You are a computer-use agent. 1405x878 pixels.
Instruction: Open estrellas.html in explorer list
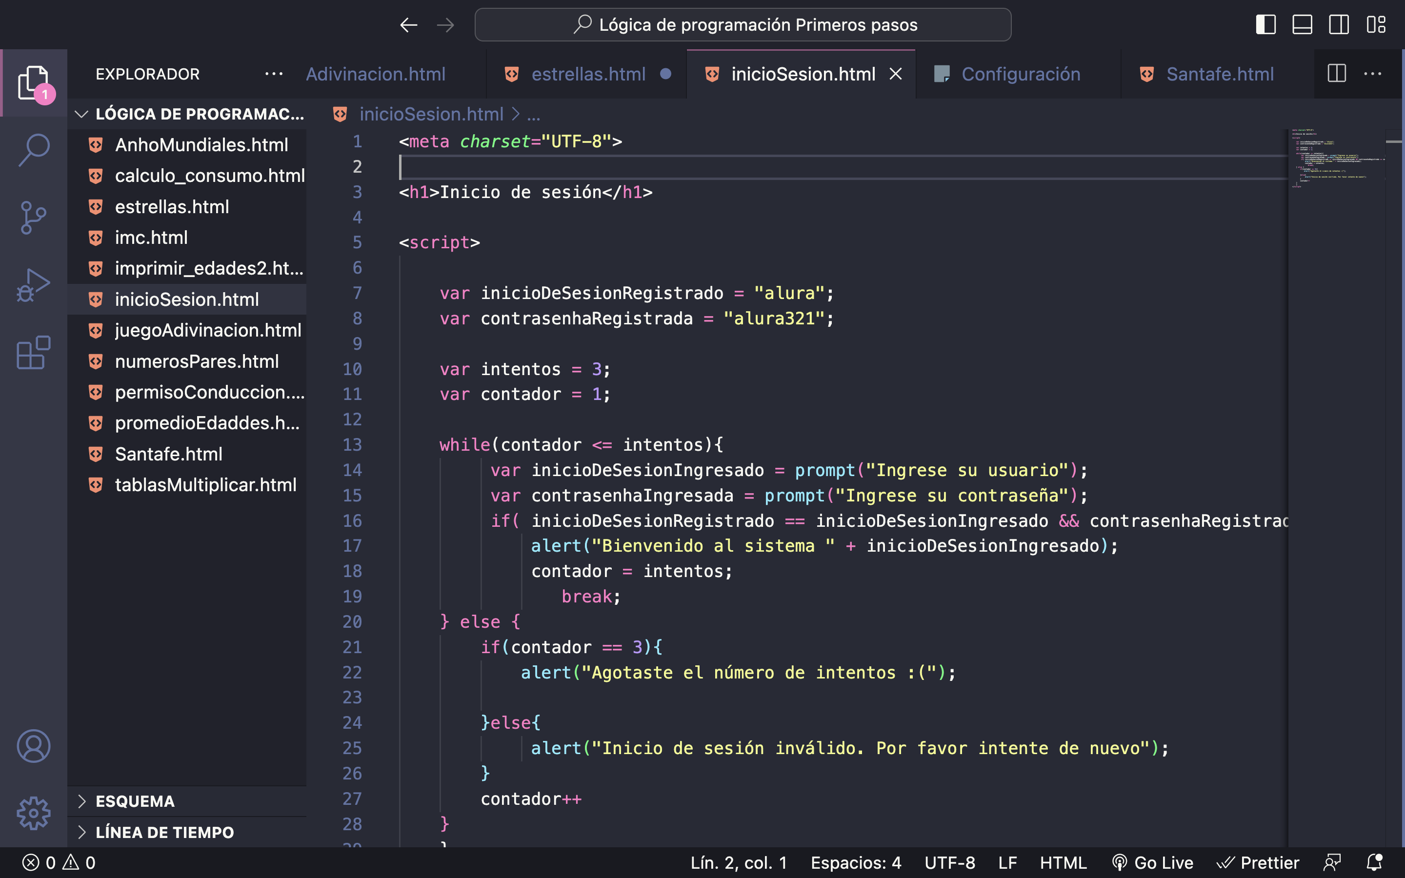tap(187, 207)
